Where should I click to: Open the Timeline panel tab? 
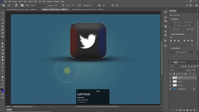(9, 110)
